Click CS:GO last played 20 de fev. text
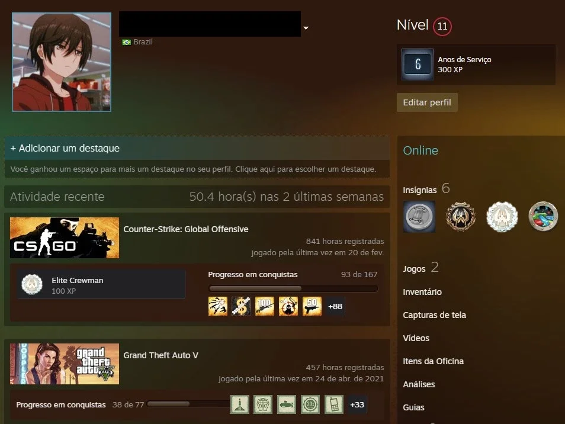Viewport: 565px width, 424px height. click(317, 252)
